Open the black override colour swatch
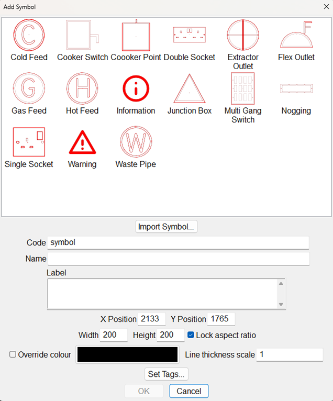 (x=128, y=354)
